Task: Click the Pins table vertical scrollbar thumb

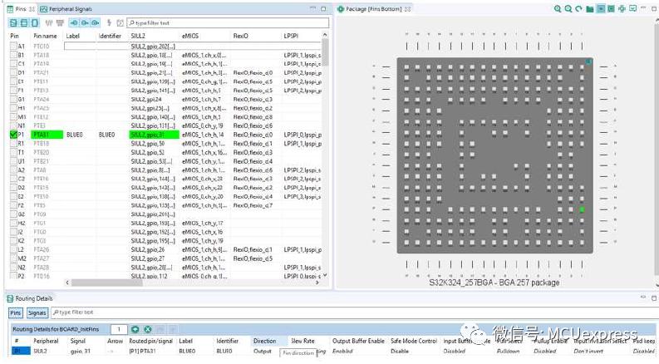Action: pyautogui.click(x=325, y=52)
